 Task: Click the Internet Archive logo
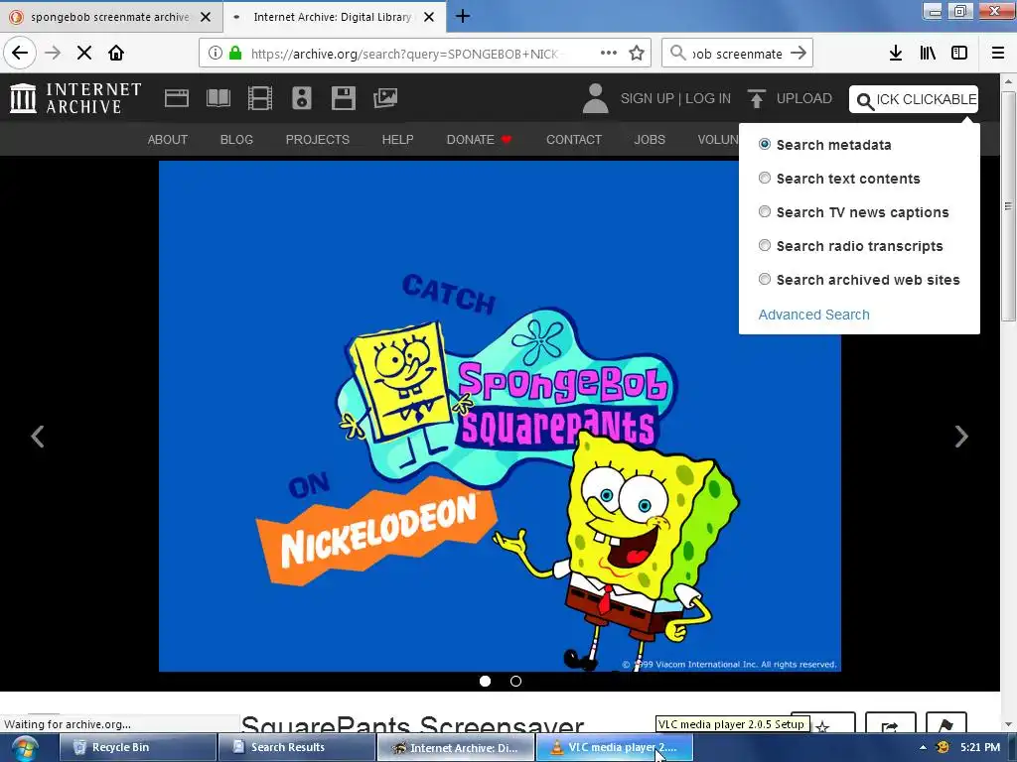coord(75,98)
